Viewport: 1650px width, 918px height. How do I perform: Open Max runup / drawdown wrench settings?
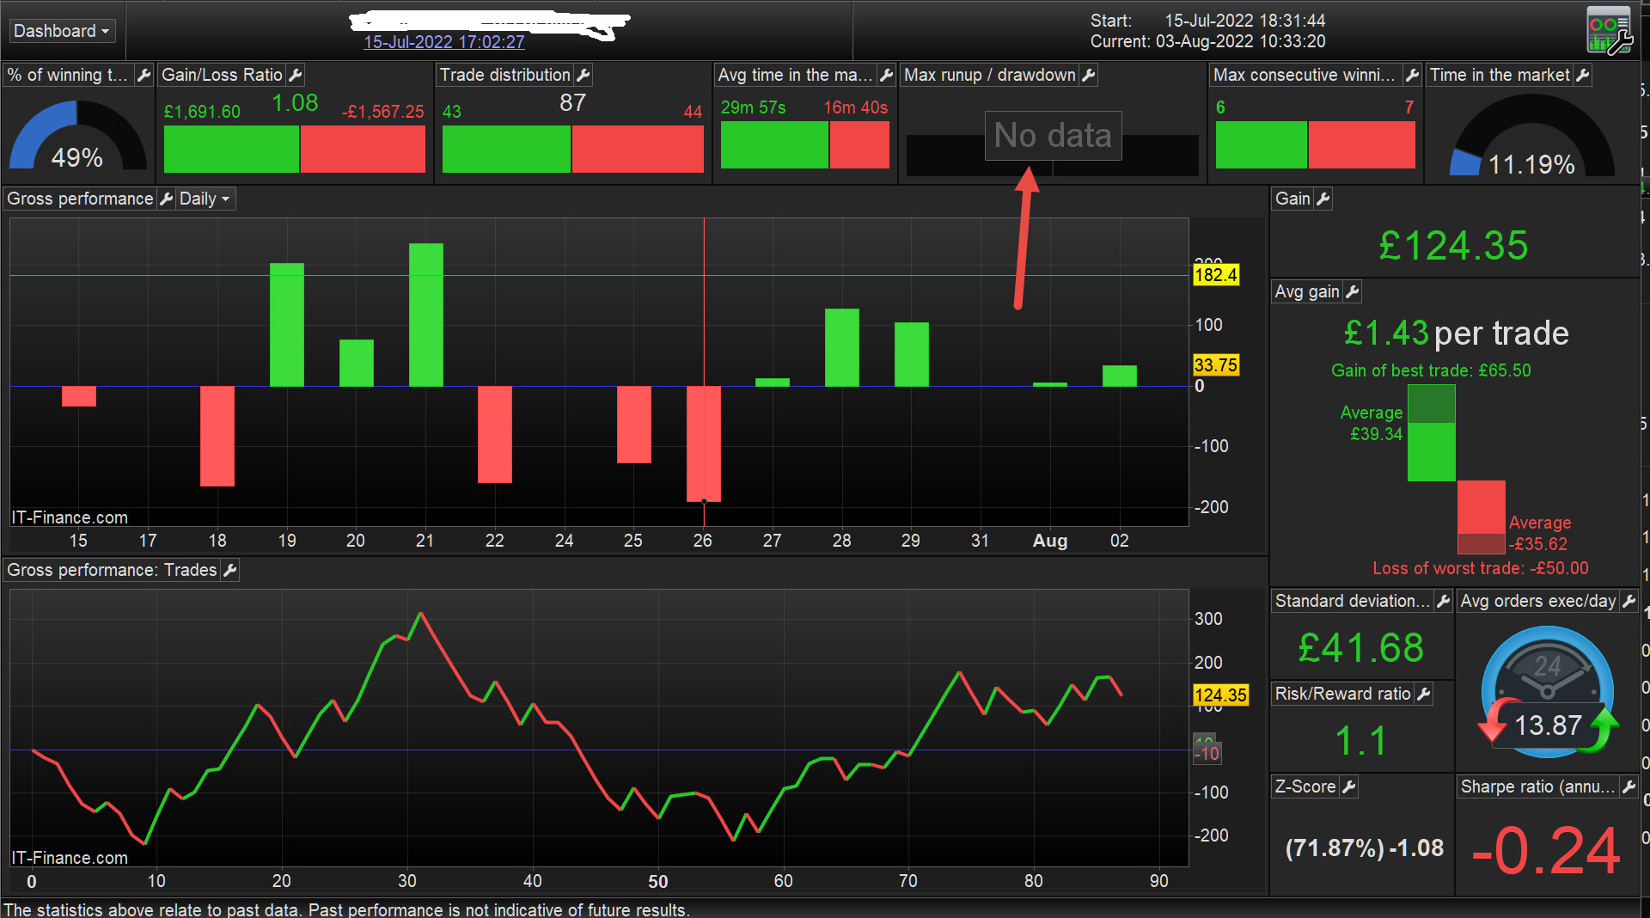(1089, 75)
